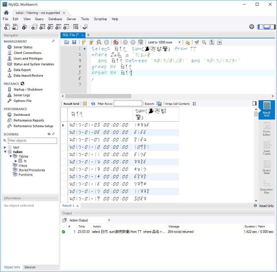Open a SQL script file folder icon
The width and height of the screenshot is (277, 272).
(67, 42)
